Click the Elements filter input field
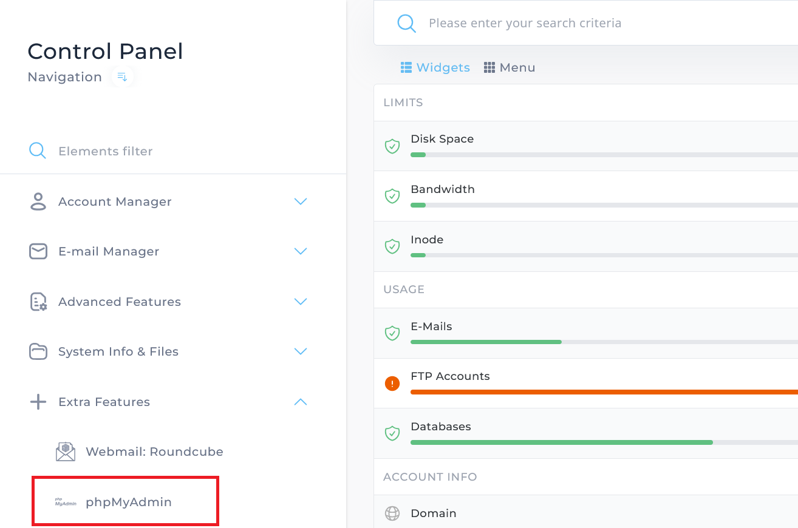798x528 pixels. coord(182,151)
